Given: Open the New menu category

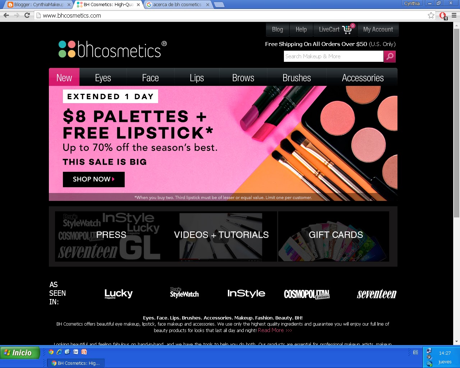Looking at the screenshot, I should pyautogui.click(x=64, y=78).
